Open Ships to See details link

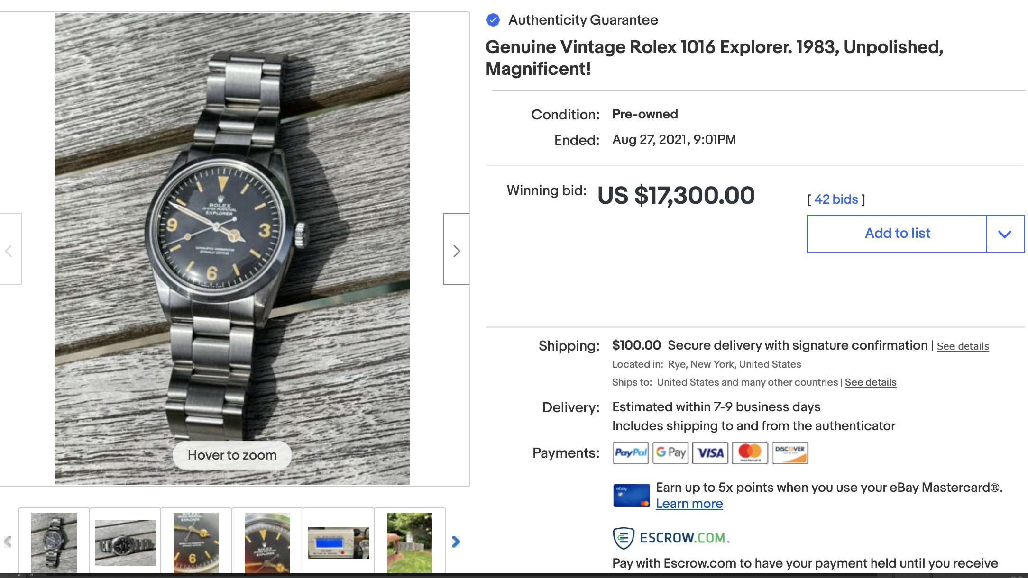870,382
